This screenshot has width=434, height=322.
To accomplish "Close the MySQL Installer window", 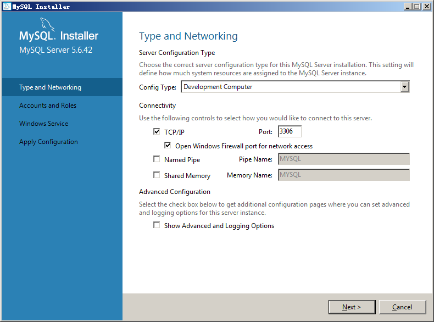I will (427, 7).
